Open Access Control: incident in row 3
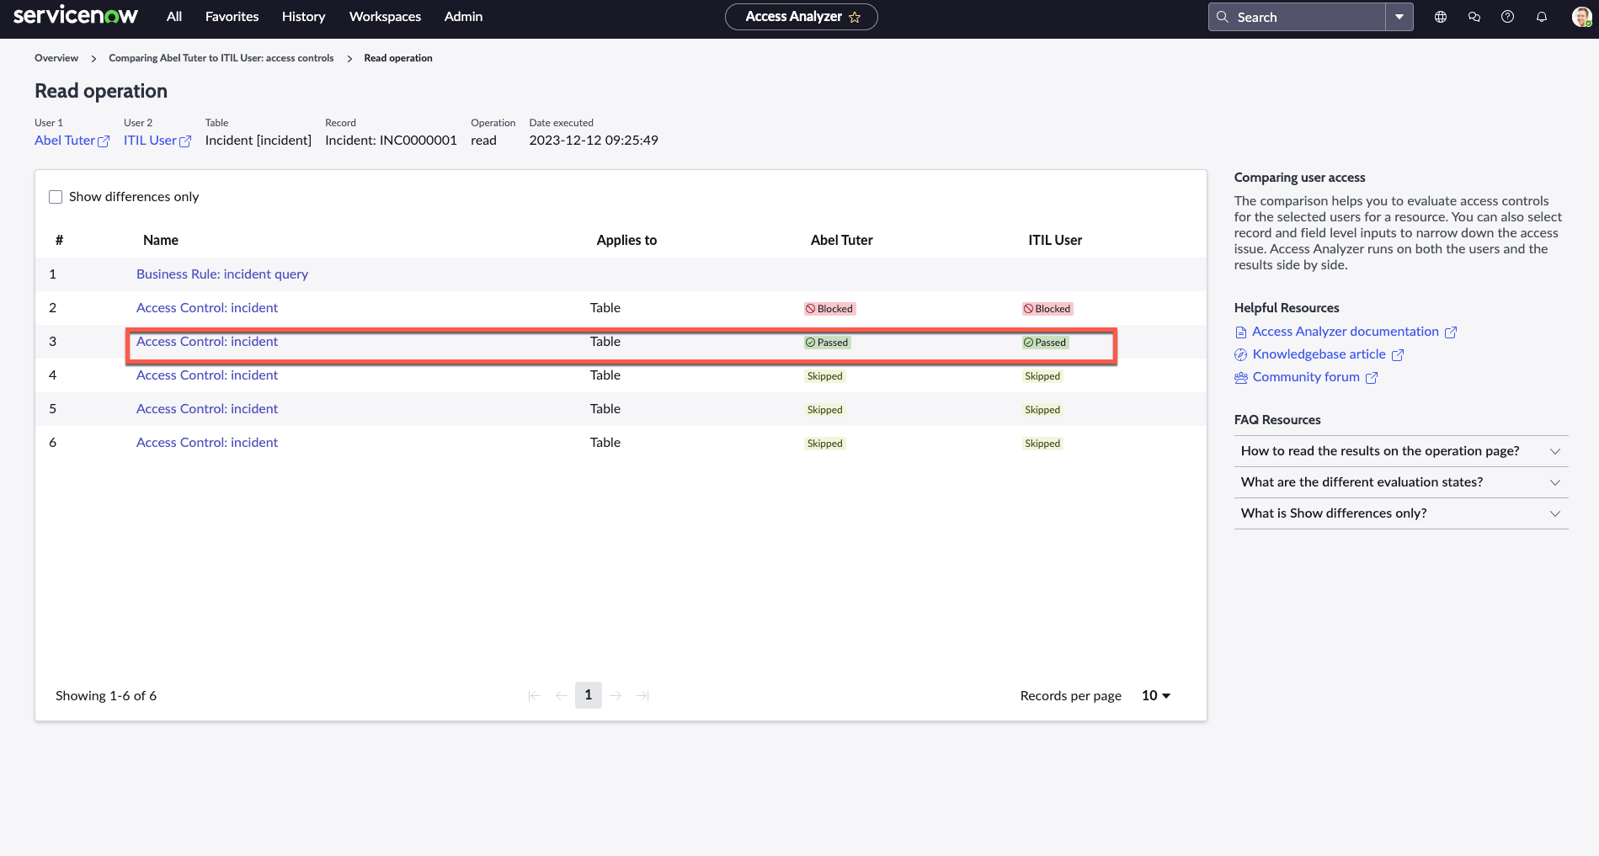Image resolution: width=1599 pixels, height=856 pixels. (x=207, y=342)
